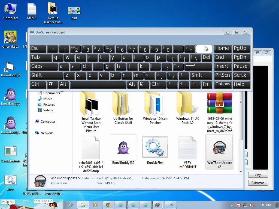
Task: Open Documents in navigation pane
Action: (x=49, y=93)
